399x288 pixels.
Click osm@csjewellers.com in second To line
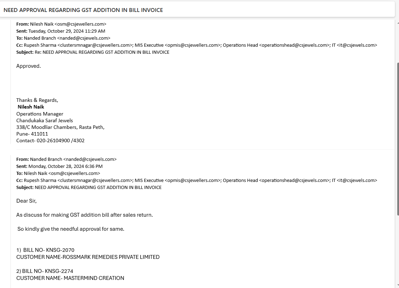click(74, 173)
